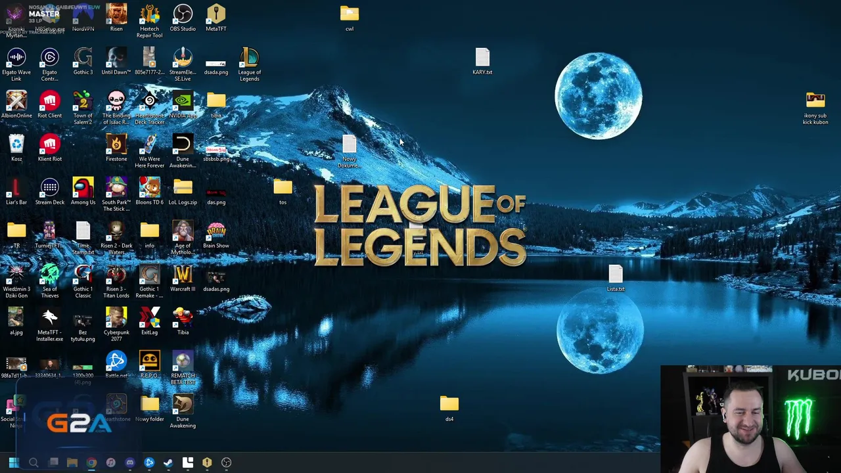Open the REMATCH BETA TEST shortcut
This screenshot has width=841, height=473.
pyautogui.click(x=183, y=368)
